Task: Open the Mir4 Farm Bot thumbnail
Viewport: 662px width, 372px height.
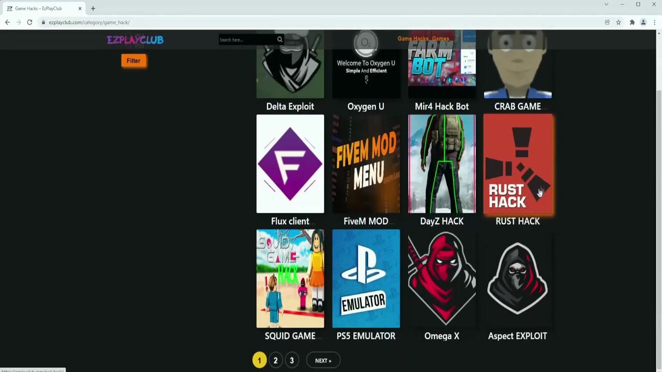Action: coord(442,64)
